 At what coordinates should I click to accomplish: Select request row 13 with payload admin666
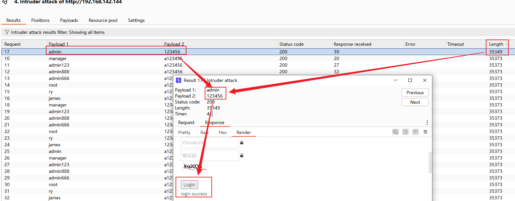coord(88,78)
